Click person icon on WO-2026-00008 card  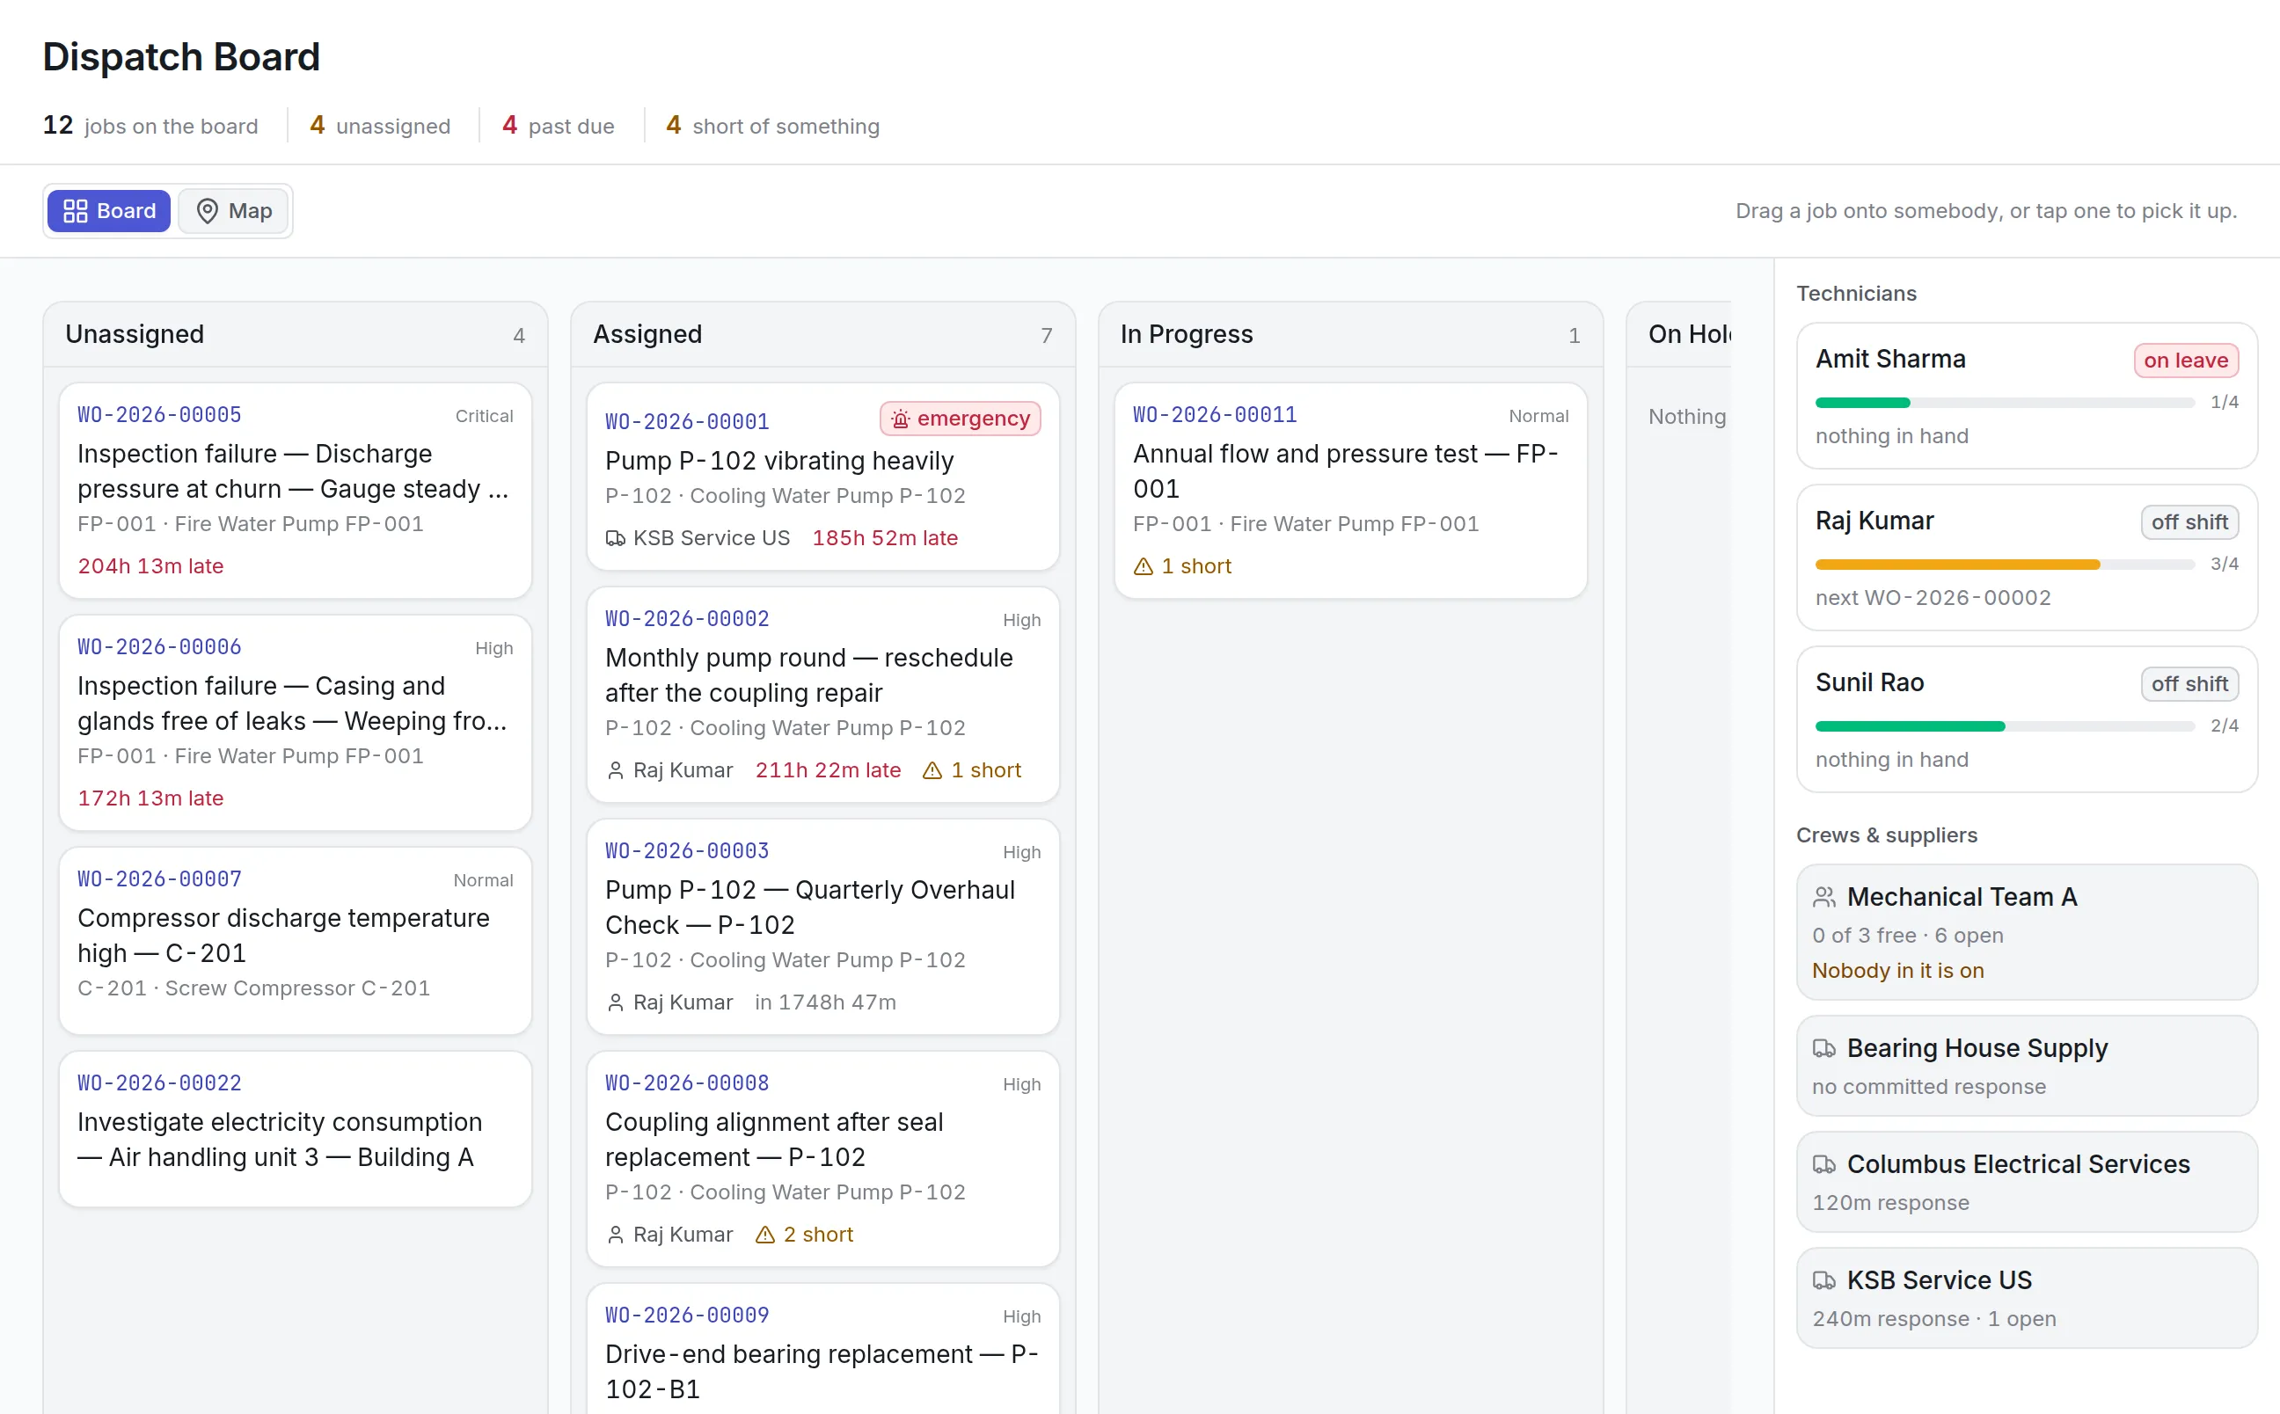point(616,1235)
